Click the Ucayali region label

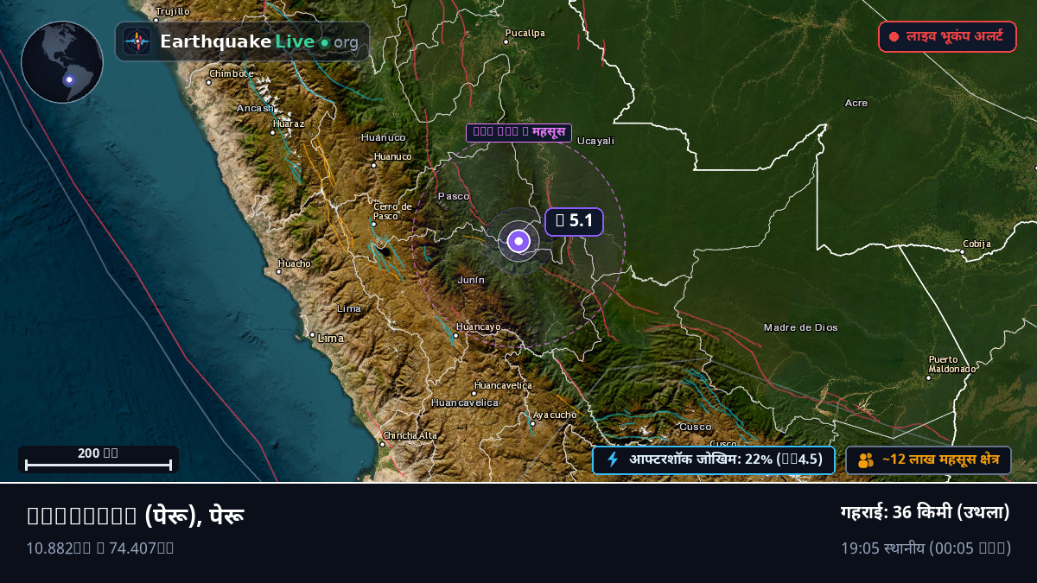pos(595,141)
